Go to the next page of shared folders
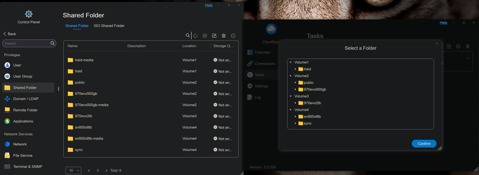This screenshot has width=479, height=175. coord(106,171)
